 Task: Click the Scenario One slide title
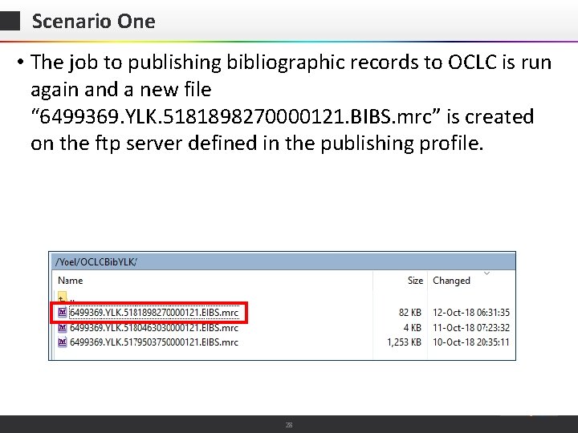point(94,21)
